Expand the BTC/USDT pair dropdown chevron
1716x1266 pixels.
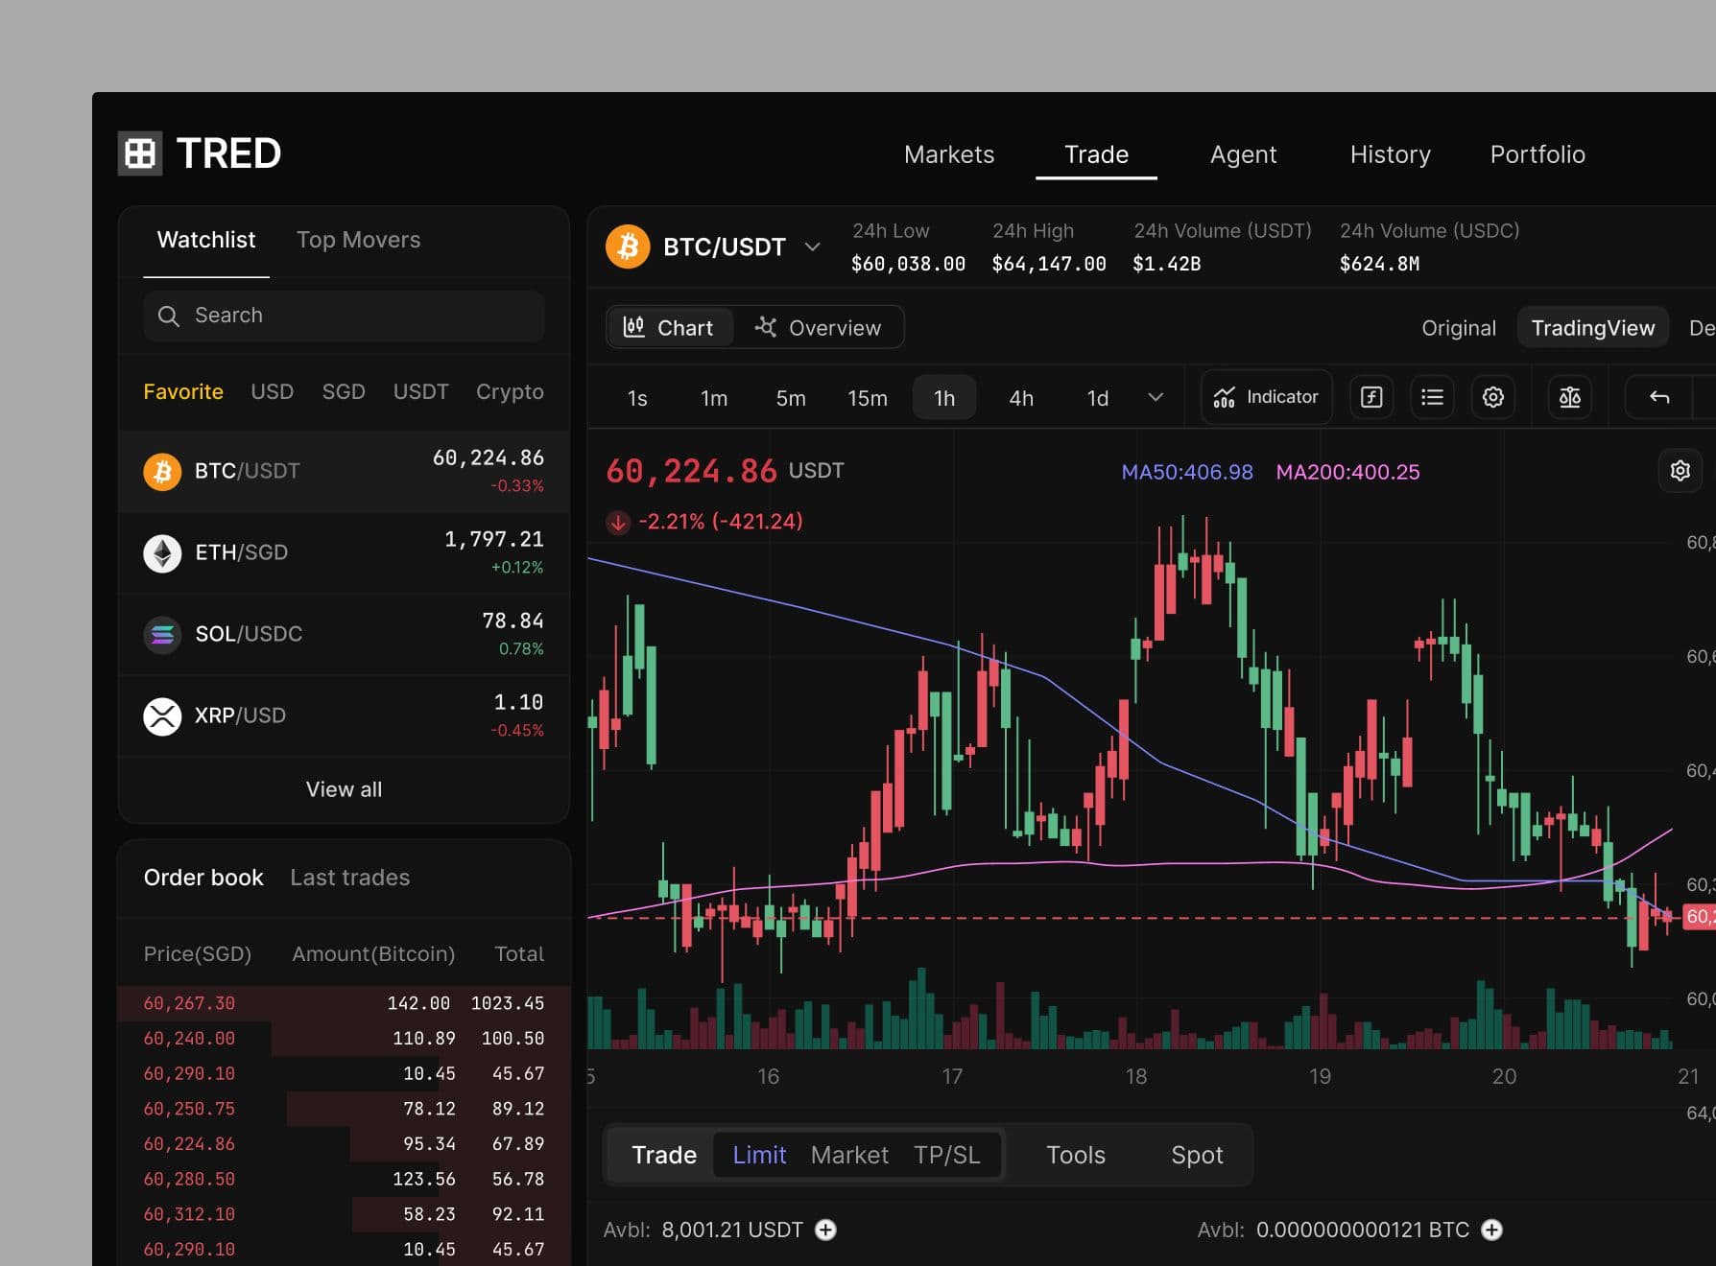tap(813, 247)
